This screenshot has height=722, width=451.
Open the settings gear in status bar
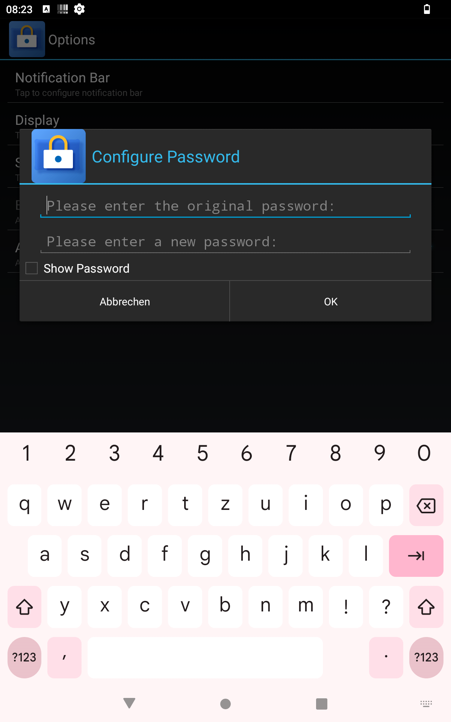[x=79, y=9]
